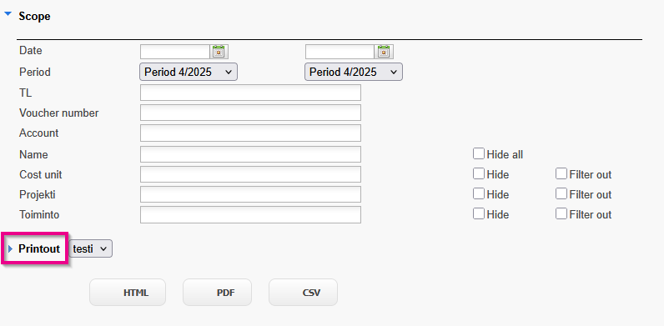Image resolution: width=664 pixels, height=326 pixels.
Task: Open the start date calendar picker
Action: 219,51
